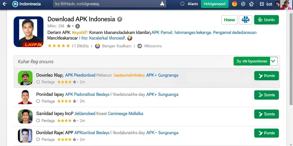Open the APK Padonalloal Besleys link
This screenshot has width=293, height=146.
(87, 94)
